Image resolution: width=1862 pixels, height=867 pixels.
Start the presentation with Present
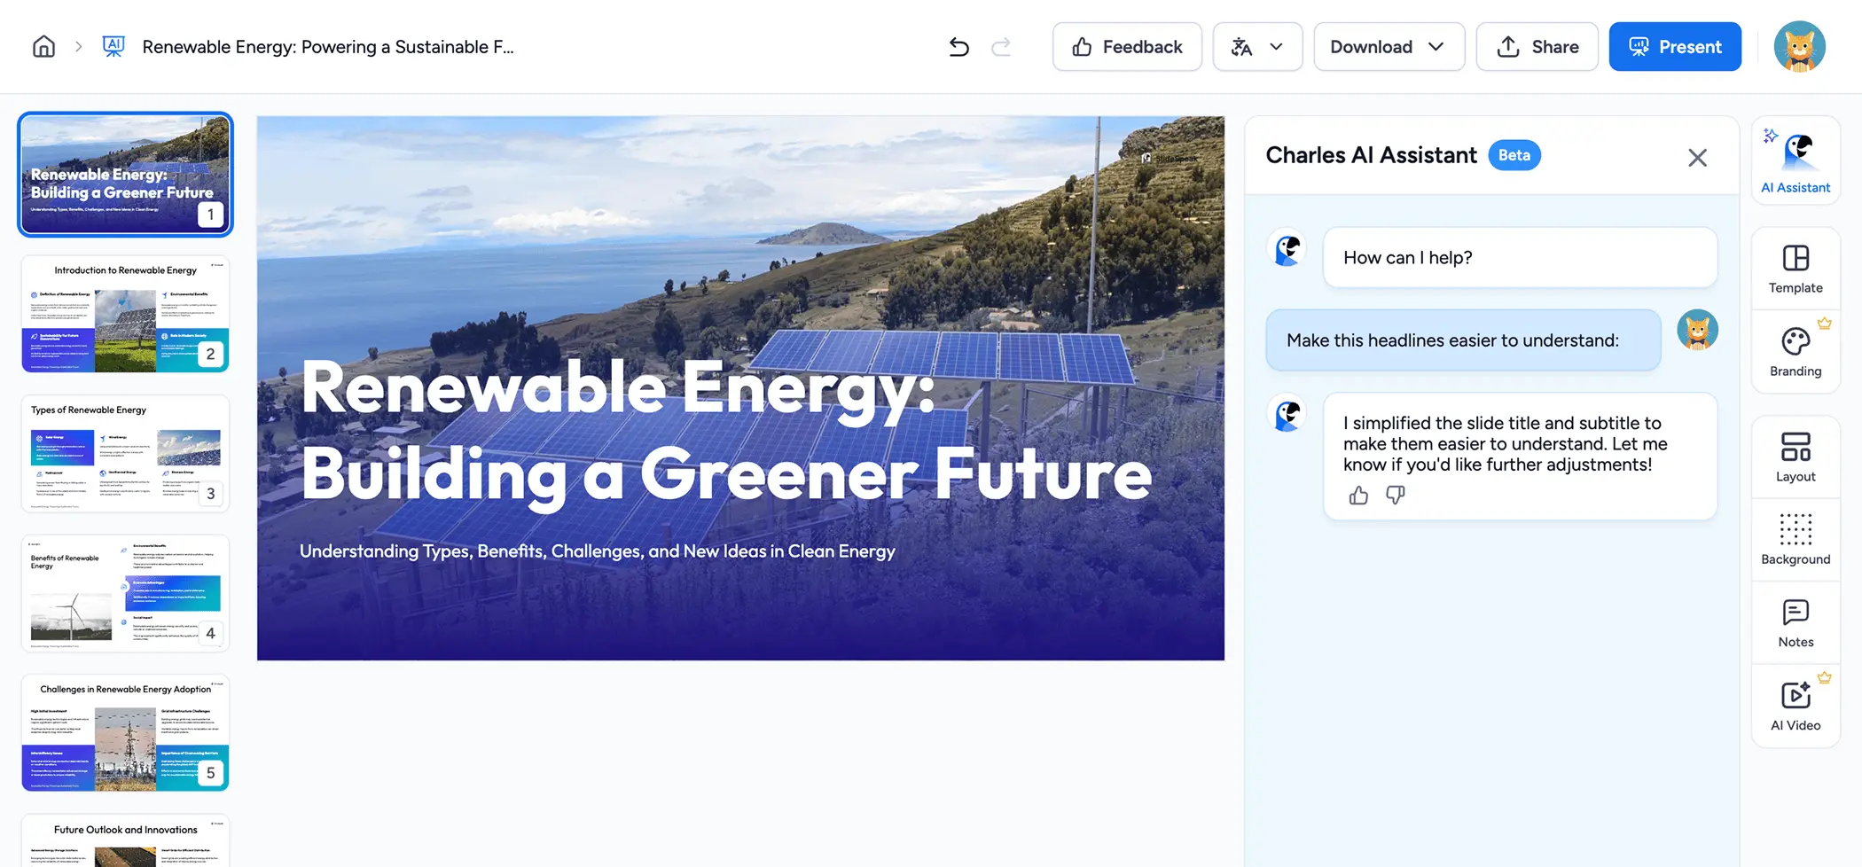pos(1675,47)
